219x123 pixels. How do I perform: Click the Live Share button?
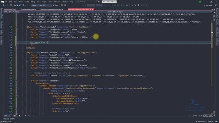208,5
